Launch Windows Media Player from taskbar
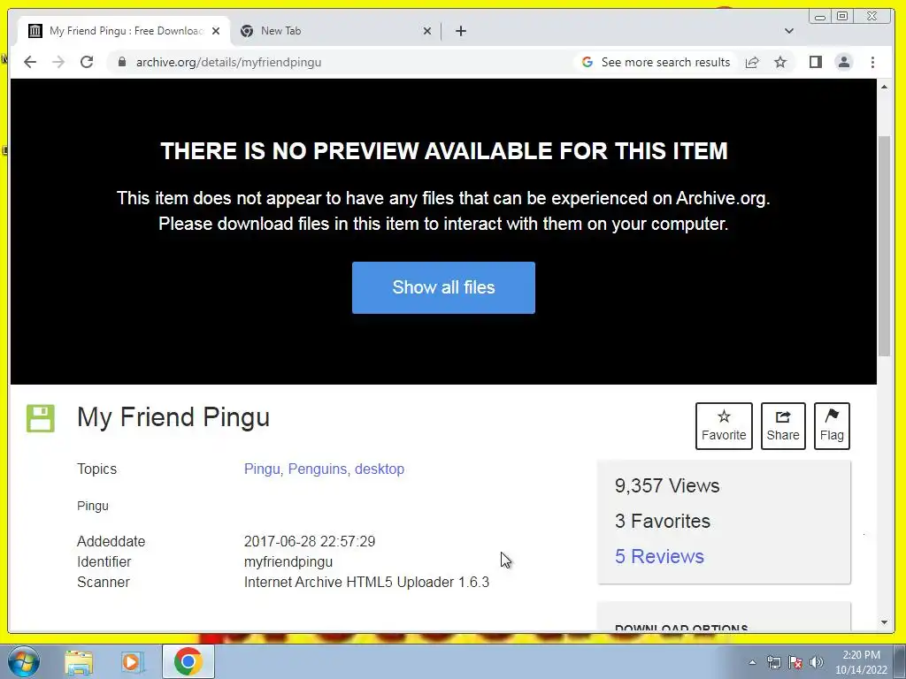 tap(132, 661)
